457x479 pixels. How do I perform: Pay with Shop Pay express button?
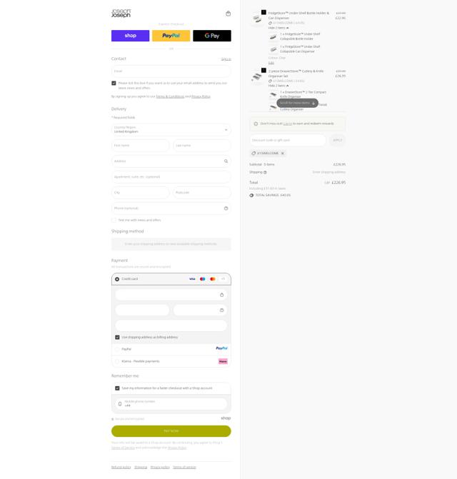(131, 36)
